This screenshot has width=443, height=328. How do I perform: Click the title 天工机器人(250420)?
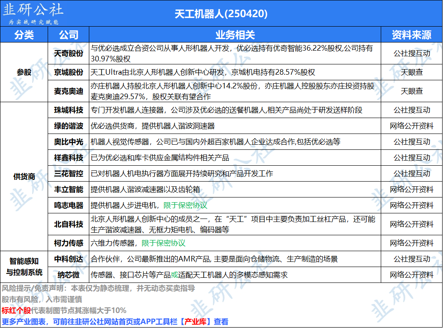[x=221, y=14]
